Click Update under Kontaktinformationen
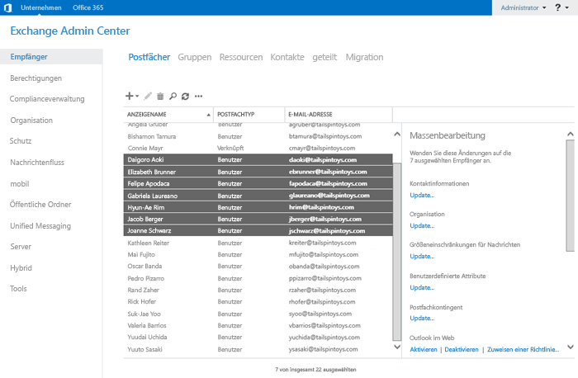 [x=422, y=195]
